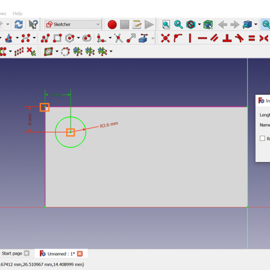Click the What's This help cursor icon

pos(33,24)
